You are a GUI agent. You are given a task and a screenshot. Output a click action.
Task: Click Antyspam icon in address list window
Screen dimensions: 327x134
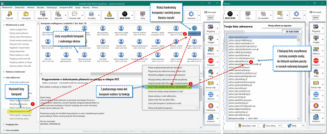click(x=316, y=61)
